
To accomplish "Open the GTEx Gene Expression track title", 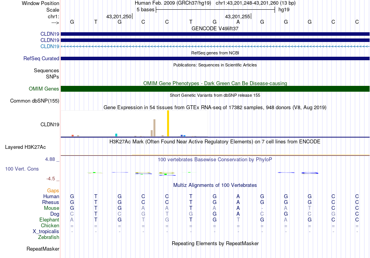I will (x=215, y=108).
